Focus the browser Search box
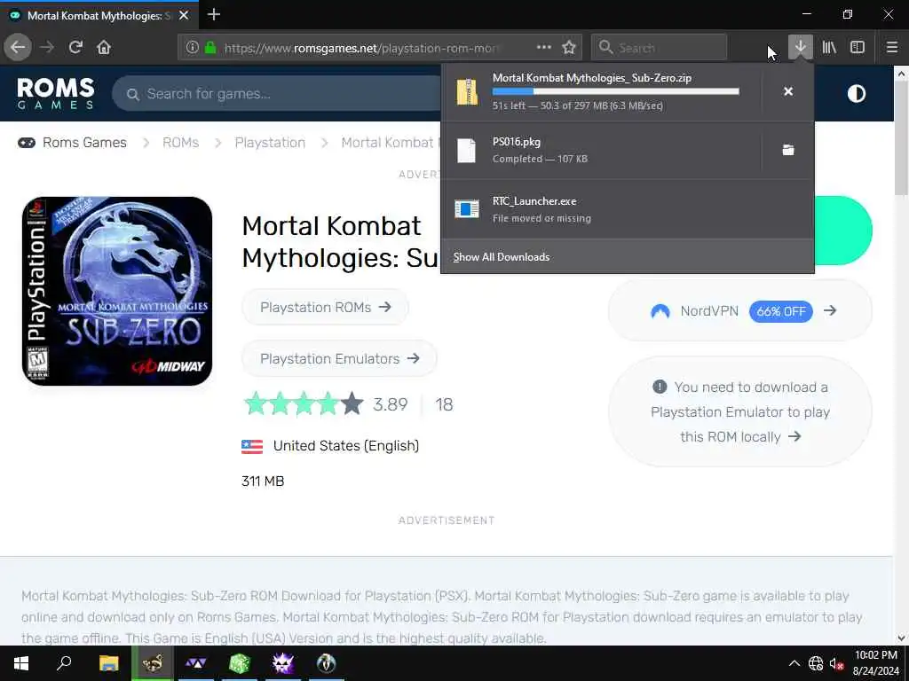909x681 pixels. [660, 48]
